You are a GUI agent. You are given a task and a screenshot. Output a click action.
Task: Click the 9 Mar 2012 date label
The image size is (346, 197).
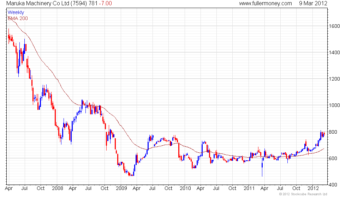(313, 3)
